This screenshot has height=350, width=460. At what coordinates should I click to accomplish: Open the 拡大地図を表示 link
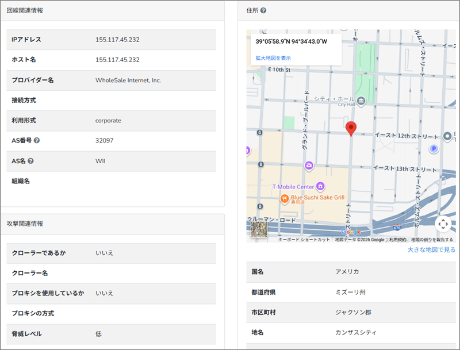(x=273, y=58)
